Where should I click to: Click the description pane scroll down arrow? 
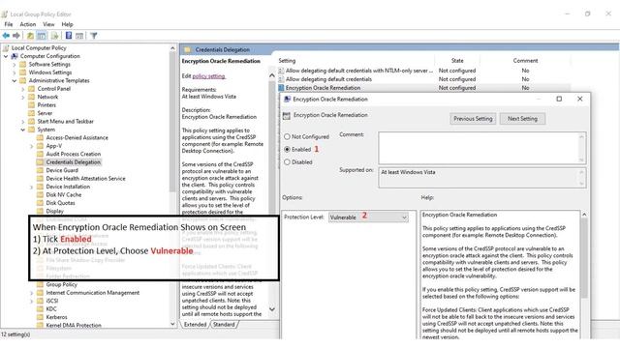pos(272,309)
